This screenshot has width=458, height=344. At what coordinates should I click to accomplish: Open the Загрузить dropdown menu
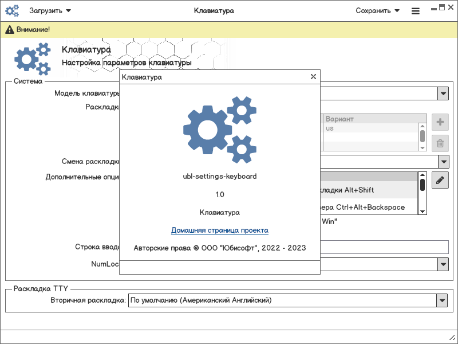pyautogui.click(x=50, y=10)
